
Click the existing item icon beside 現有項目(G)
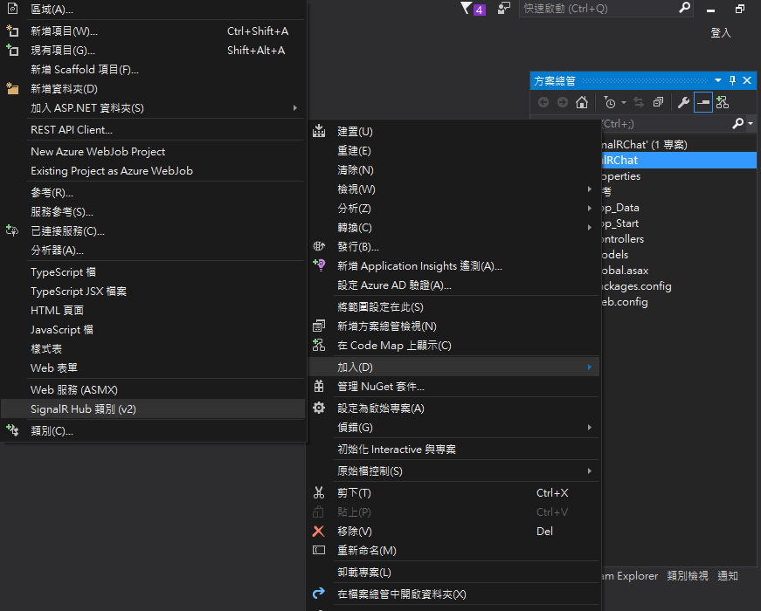pos(12,50)
